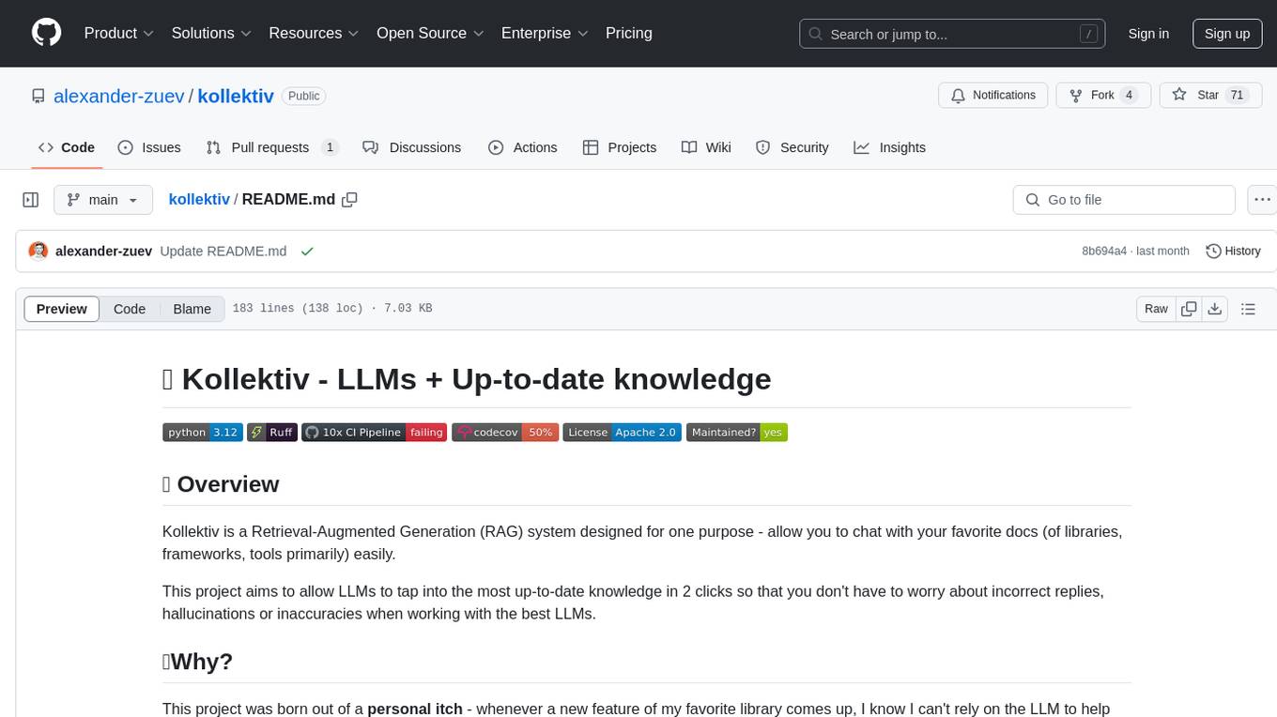Image resolution: width=1277 pixels, height=717 pixels.
Task: Open the Pull requests tab
Action: (272, 147)
